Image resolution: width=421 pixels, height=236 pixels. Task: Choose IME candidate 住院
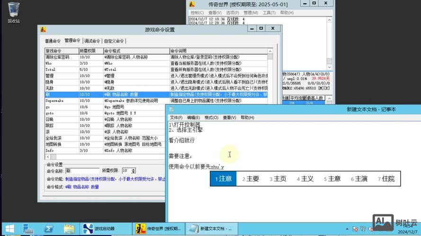(385, 179)
